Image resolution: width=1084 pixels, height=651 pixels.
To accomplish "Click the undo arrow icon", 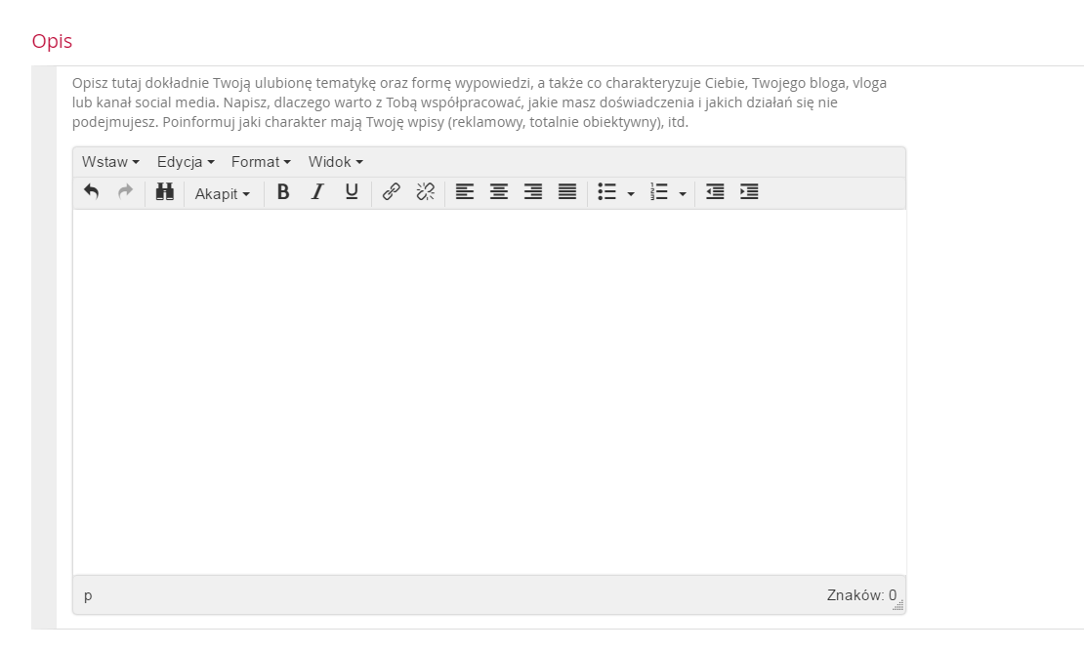I will point(92,192).
